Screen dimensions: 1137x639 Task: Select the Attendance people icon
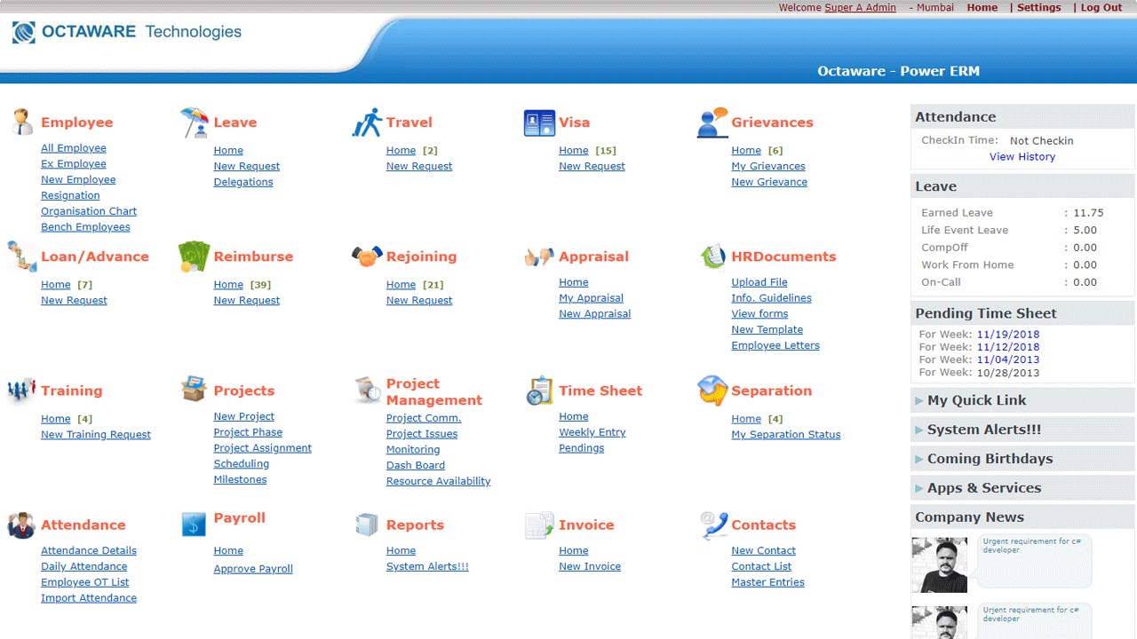click(21, 525)
